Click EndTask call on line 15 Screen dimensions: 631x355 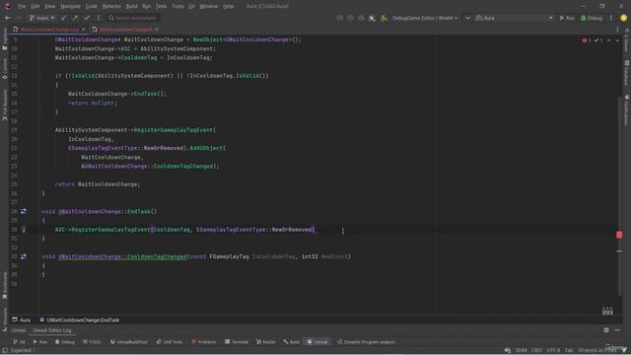point(145,94)
